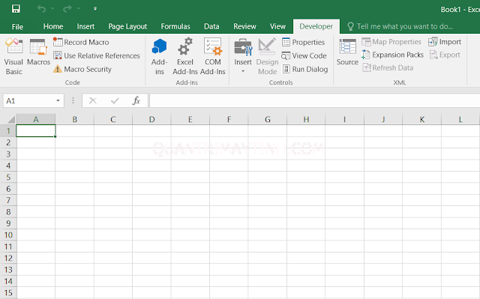Image resolution: width=480 pixels, height=299 pixels.
Task: Toggle Design Mode
Action: tap(267, 57)
